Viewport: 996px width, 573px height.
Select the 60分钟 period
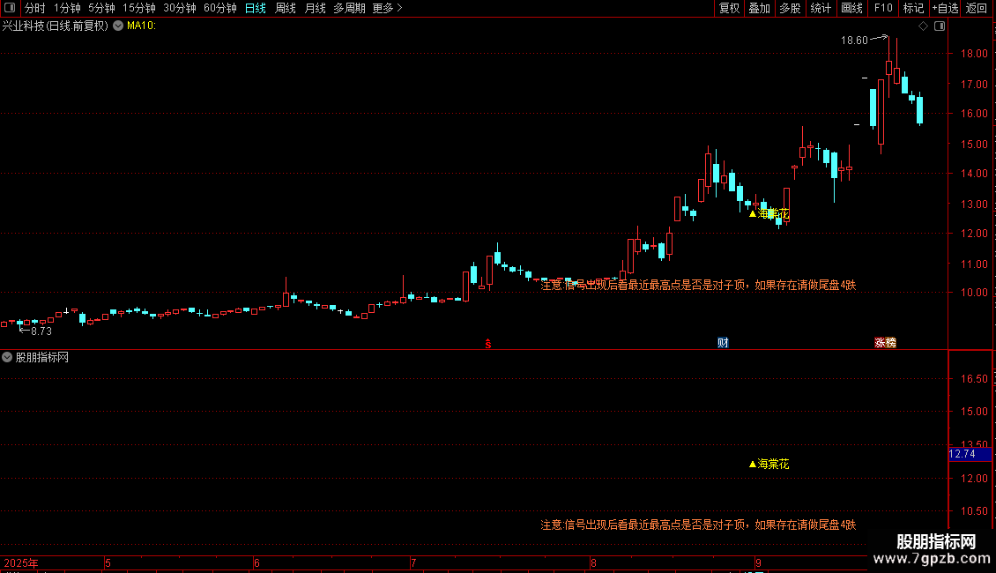(220, 8)
